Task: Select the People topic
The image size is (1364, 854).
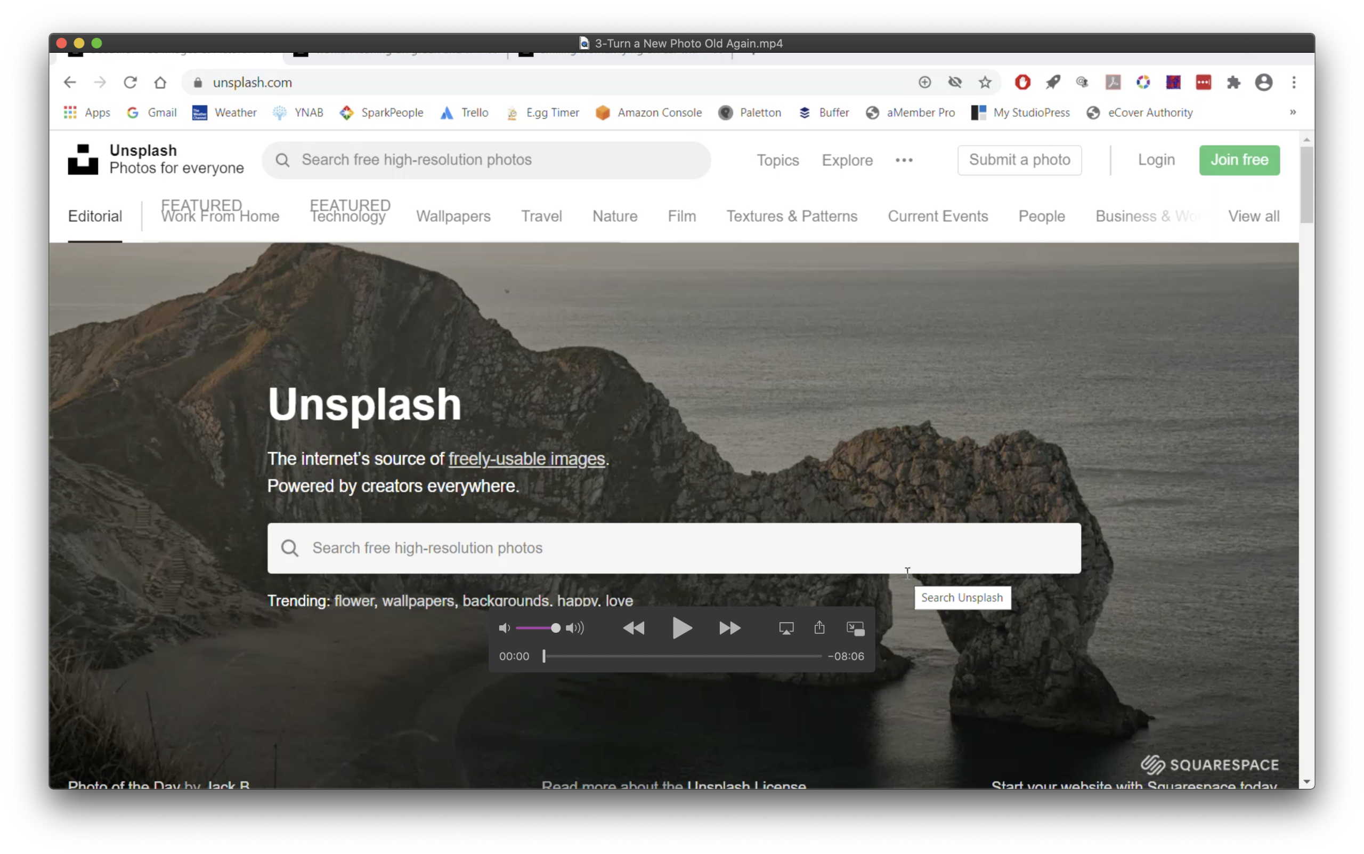Action: (1041, 216)
